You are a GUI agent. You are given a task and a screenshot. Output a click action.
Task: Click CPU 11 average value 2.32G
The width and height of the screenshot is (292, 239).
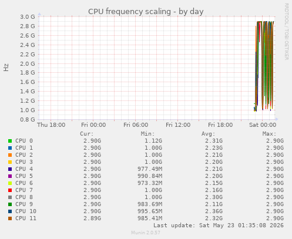214,218
